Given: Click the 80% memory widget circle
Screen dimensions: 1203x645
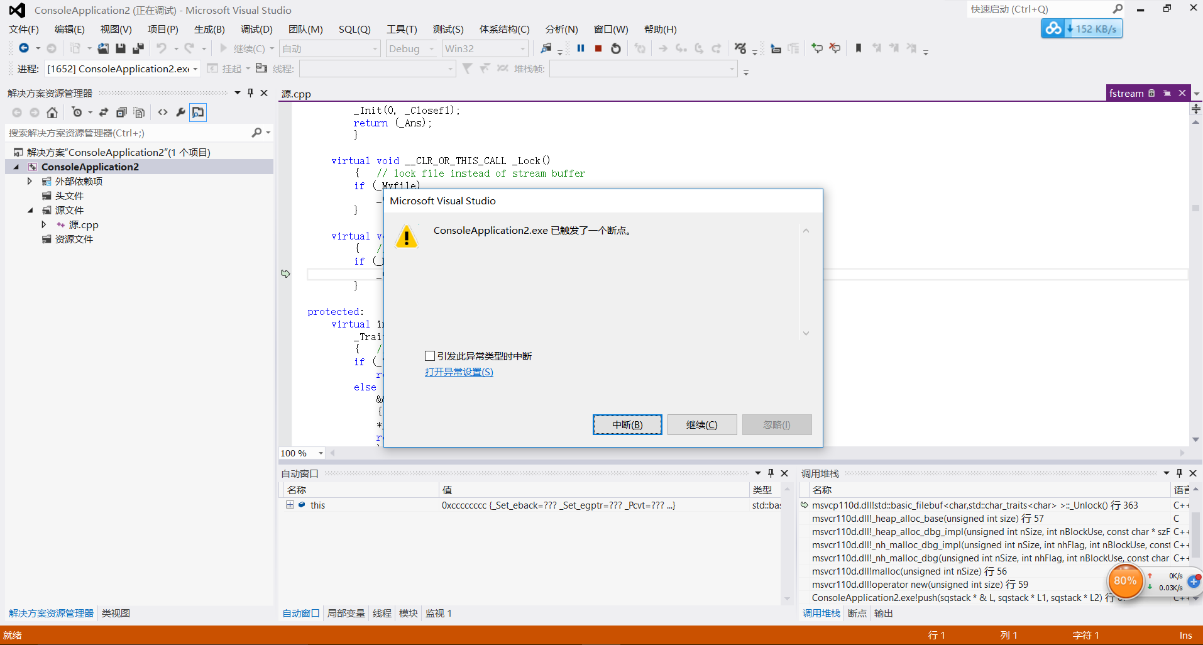Looking at the screenshot, I should [x=1125, y=580].
